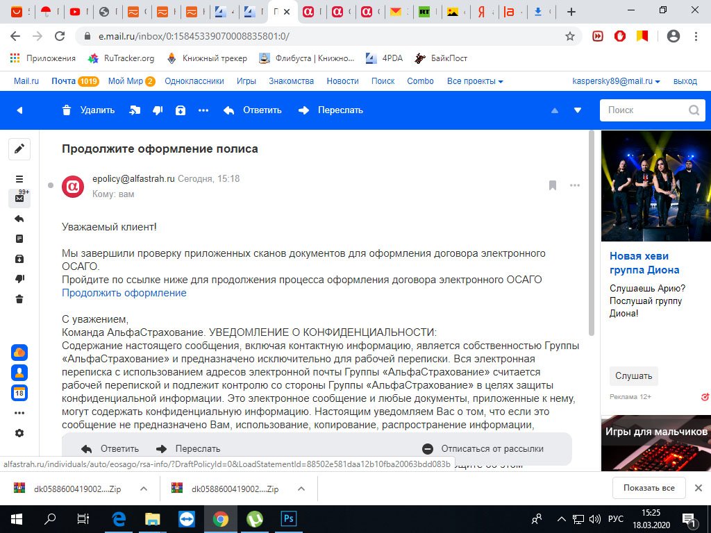711x533 pixels.
Task: Open Photoshop from Windows taskbar
Action: pos(289,519)
